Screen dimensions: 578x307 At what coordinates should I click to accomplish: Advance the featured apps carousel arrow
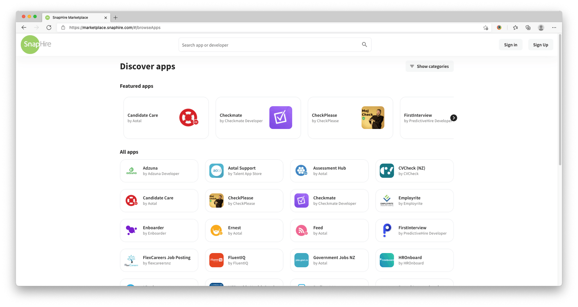click(453, 118)
